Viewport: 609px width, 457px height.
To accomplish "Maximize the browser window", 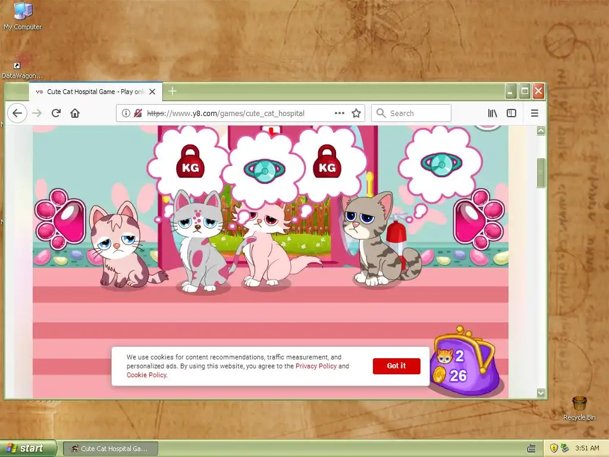I will pyautogui.click(x=525, y=91).
